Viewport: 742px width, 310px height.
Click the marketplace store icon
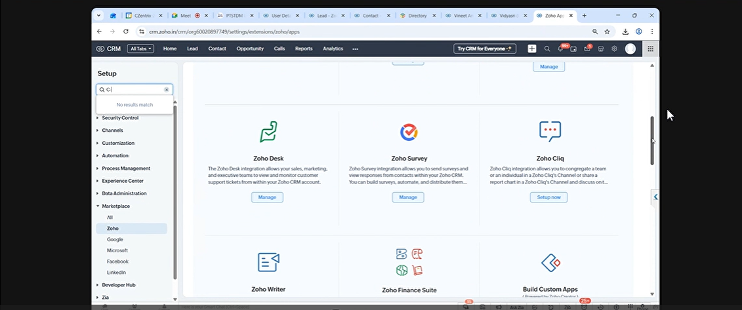(600, 48)
